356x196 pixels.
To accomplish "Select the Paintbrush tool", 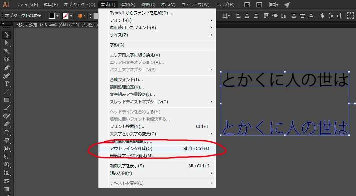I will tap(7, 108).
